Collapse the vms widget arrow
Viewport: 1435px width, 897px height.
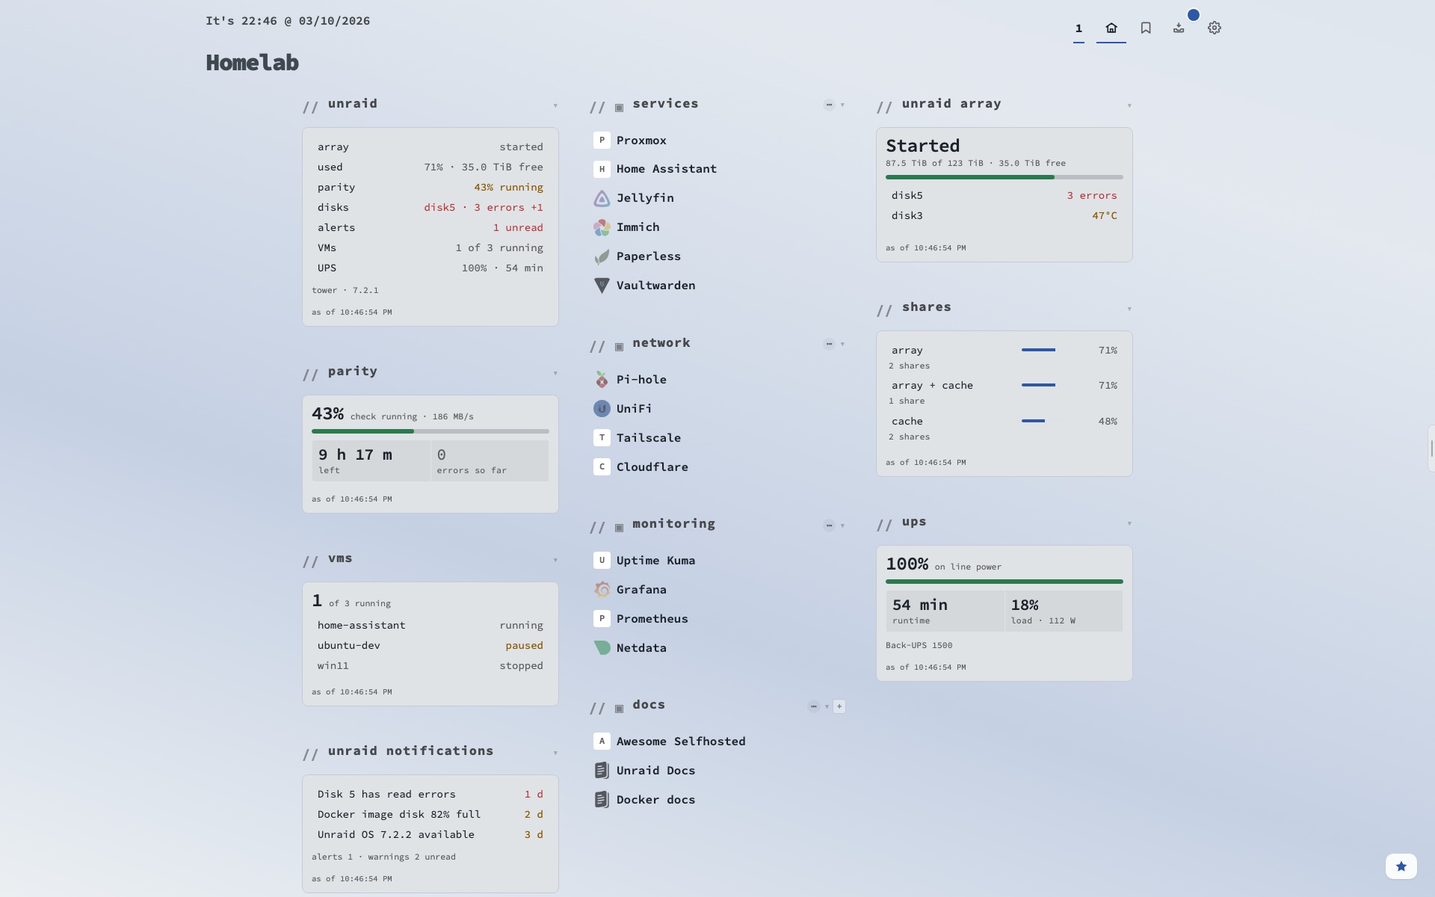point(555,560)
